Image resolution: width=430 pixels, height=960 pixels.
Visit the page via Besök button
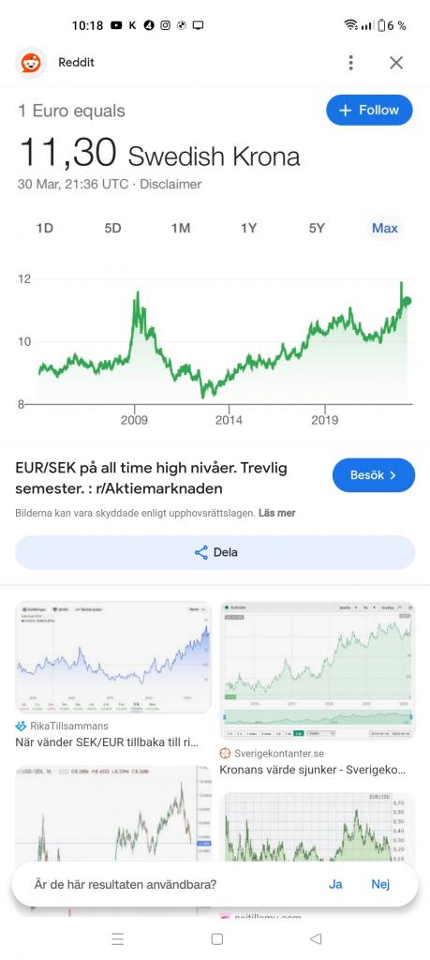click(x=374, y=475)
